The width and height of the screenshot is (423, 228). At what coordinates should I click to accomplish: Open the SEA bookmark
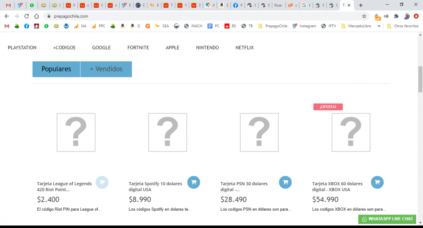point(162,26)
